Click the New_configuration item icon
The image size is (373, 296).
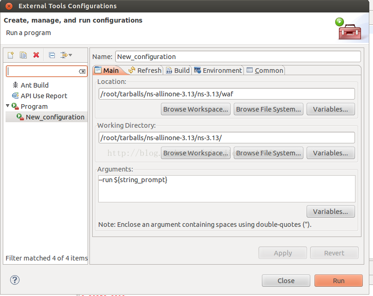point(20,117)
